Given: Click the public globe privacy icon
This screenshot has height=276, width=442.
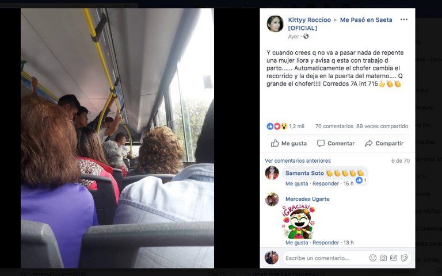Looking at the screenshot, I should click(306, 36).
